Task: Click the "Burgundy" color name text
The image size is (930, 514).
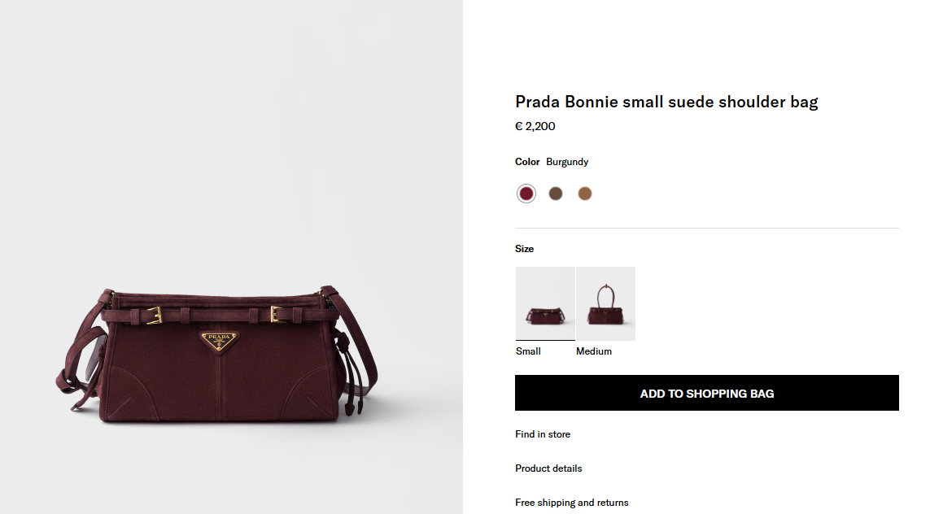Action: pos(567,162)
